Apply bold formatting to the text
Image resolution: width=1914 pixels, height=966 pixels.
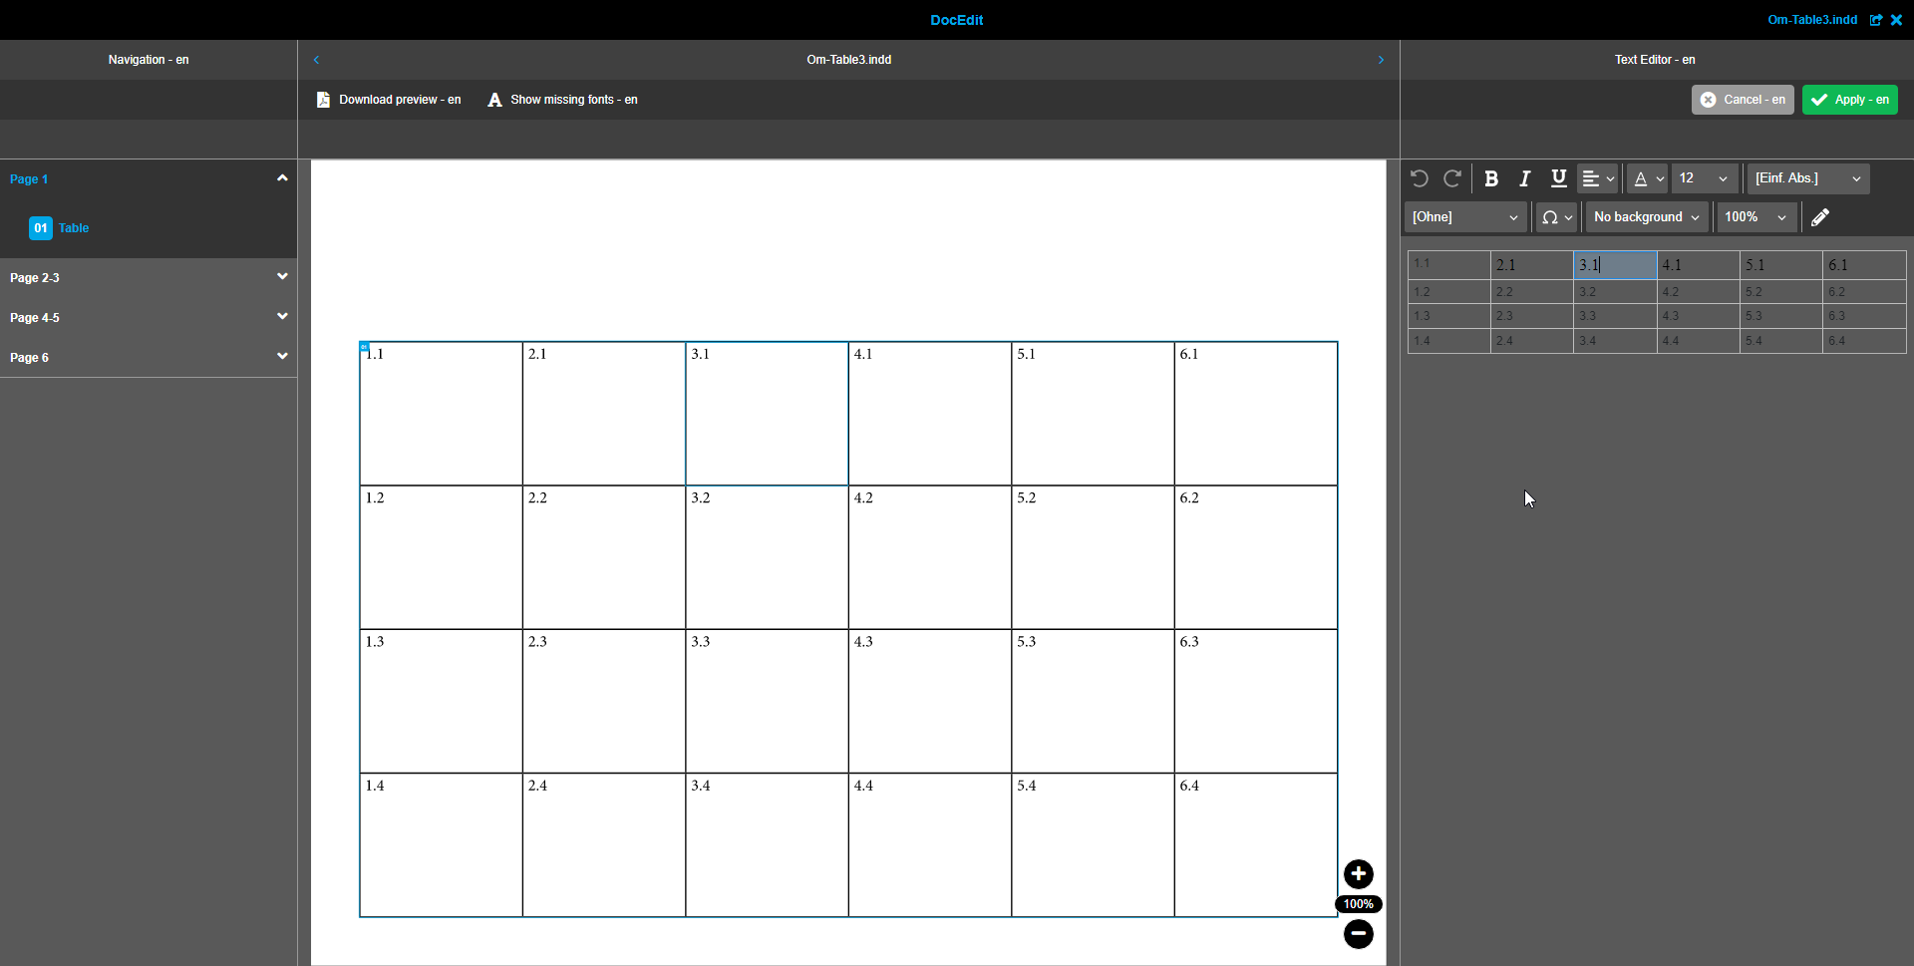tap(1491, 178)
